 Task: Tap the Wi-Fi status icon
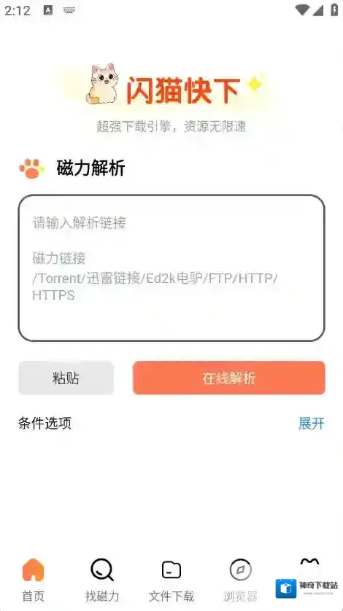point(301,10)
